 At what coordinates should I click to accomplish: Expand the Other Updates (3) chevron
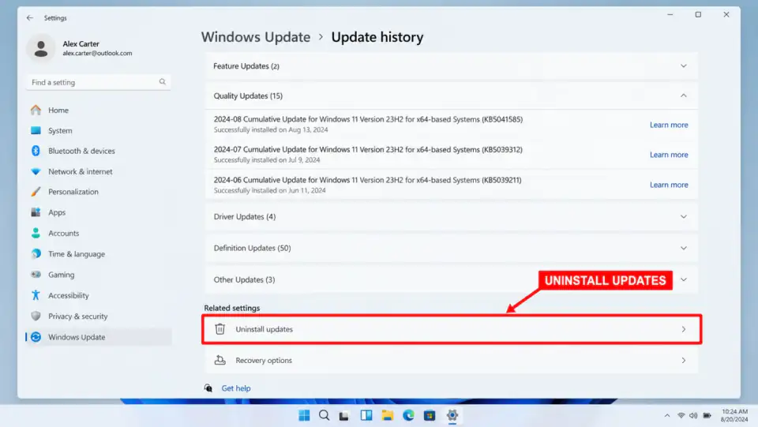(684, 279)
